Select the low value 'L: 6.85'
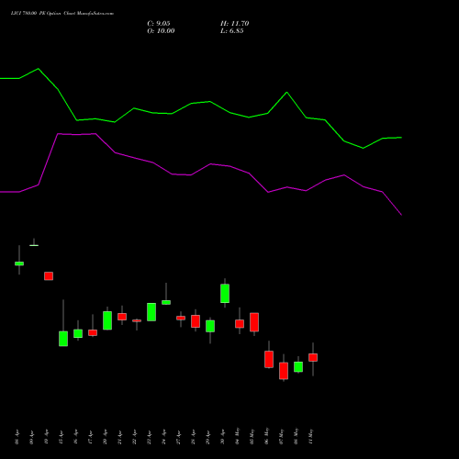The height and width of the screenshot is (459, 459). tap(232, 31)
